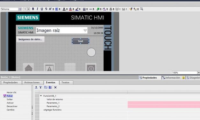Click the Imágenes de siste... button
This screenshot has height=120, width=200.
[x=30, y=39]
